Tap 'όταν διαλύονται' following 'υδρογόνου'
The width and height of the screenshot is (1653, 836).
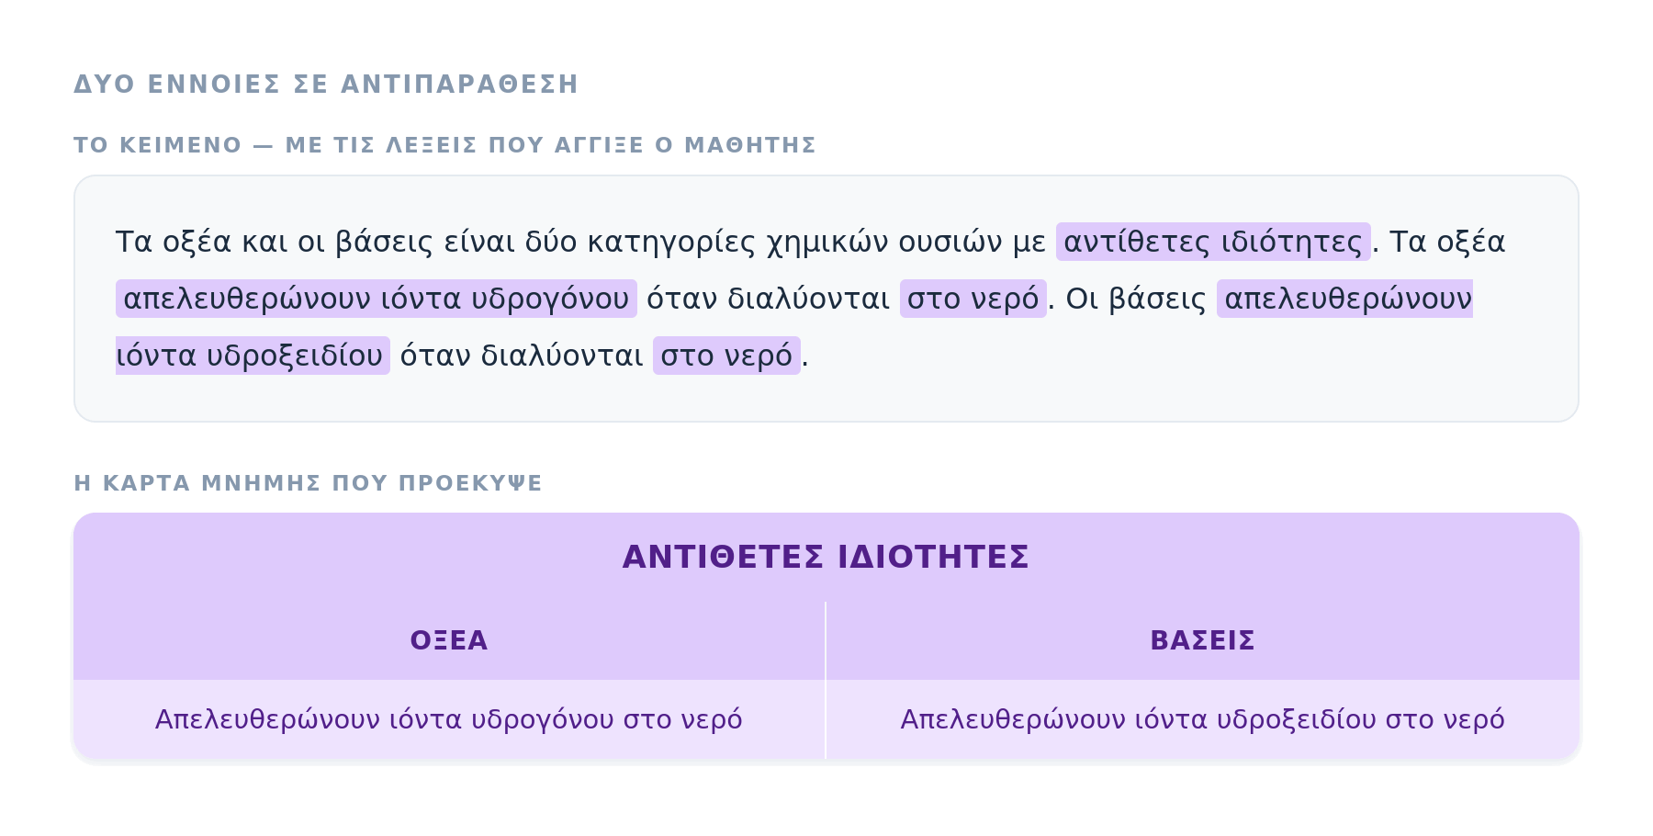point(769,299)
